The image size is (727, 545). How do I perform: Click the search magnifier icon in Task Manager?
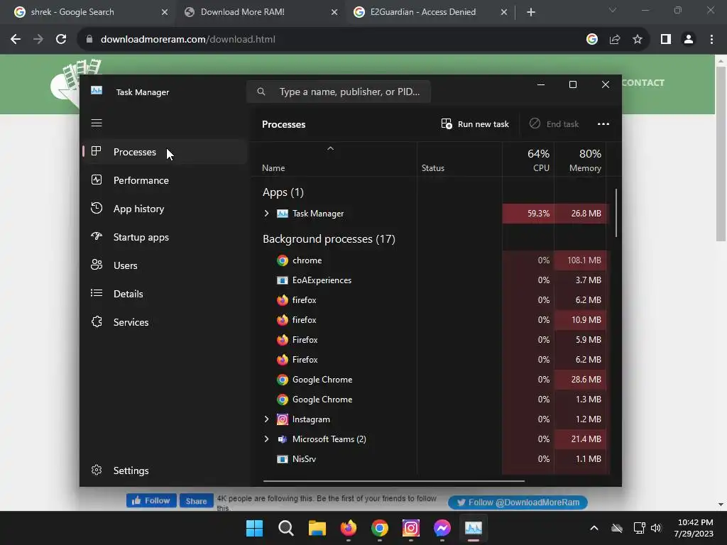click(261, 92)
